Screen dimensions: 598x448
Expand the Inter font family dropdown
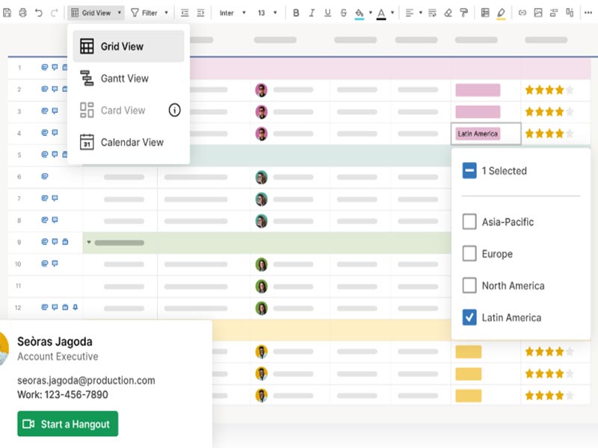point(232,12)
